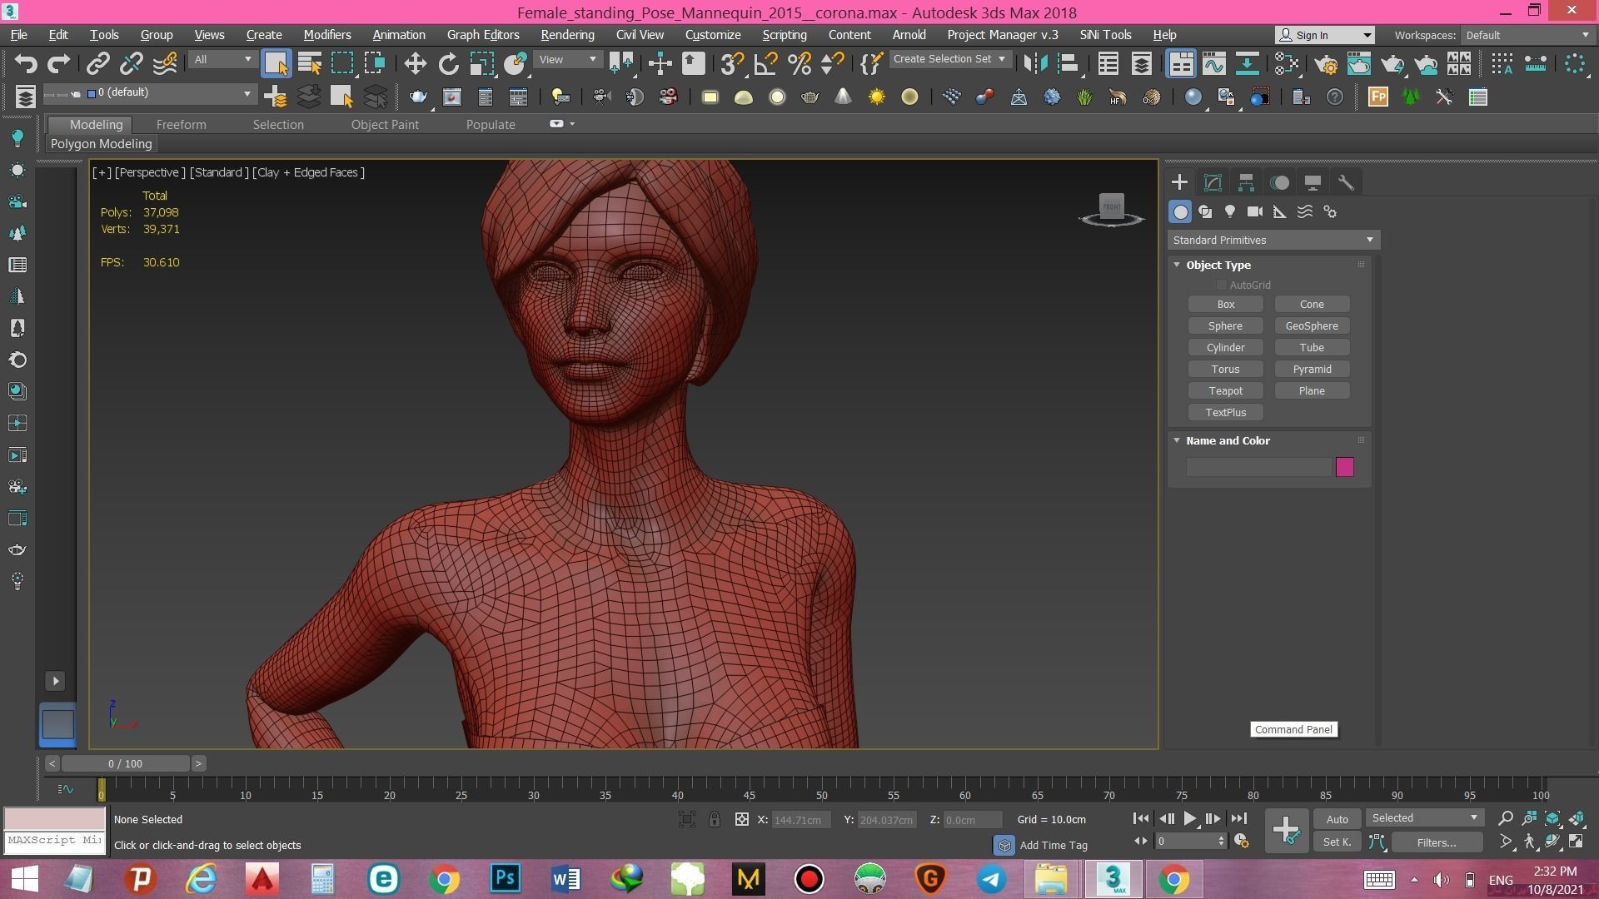
Task: Open the Mirror tool
Action: coord(1036,63)
